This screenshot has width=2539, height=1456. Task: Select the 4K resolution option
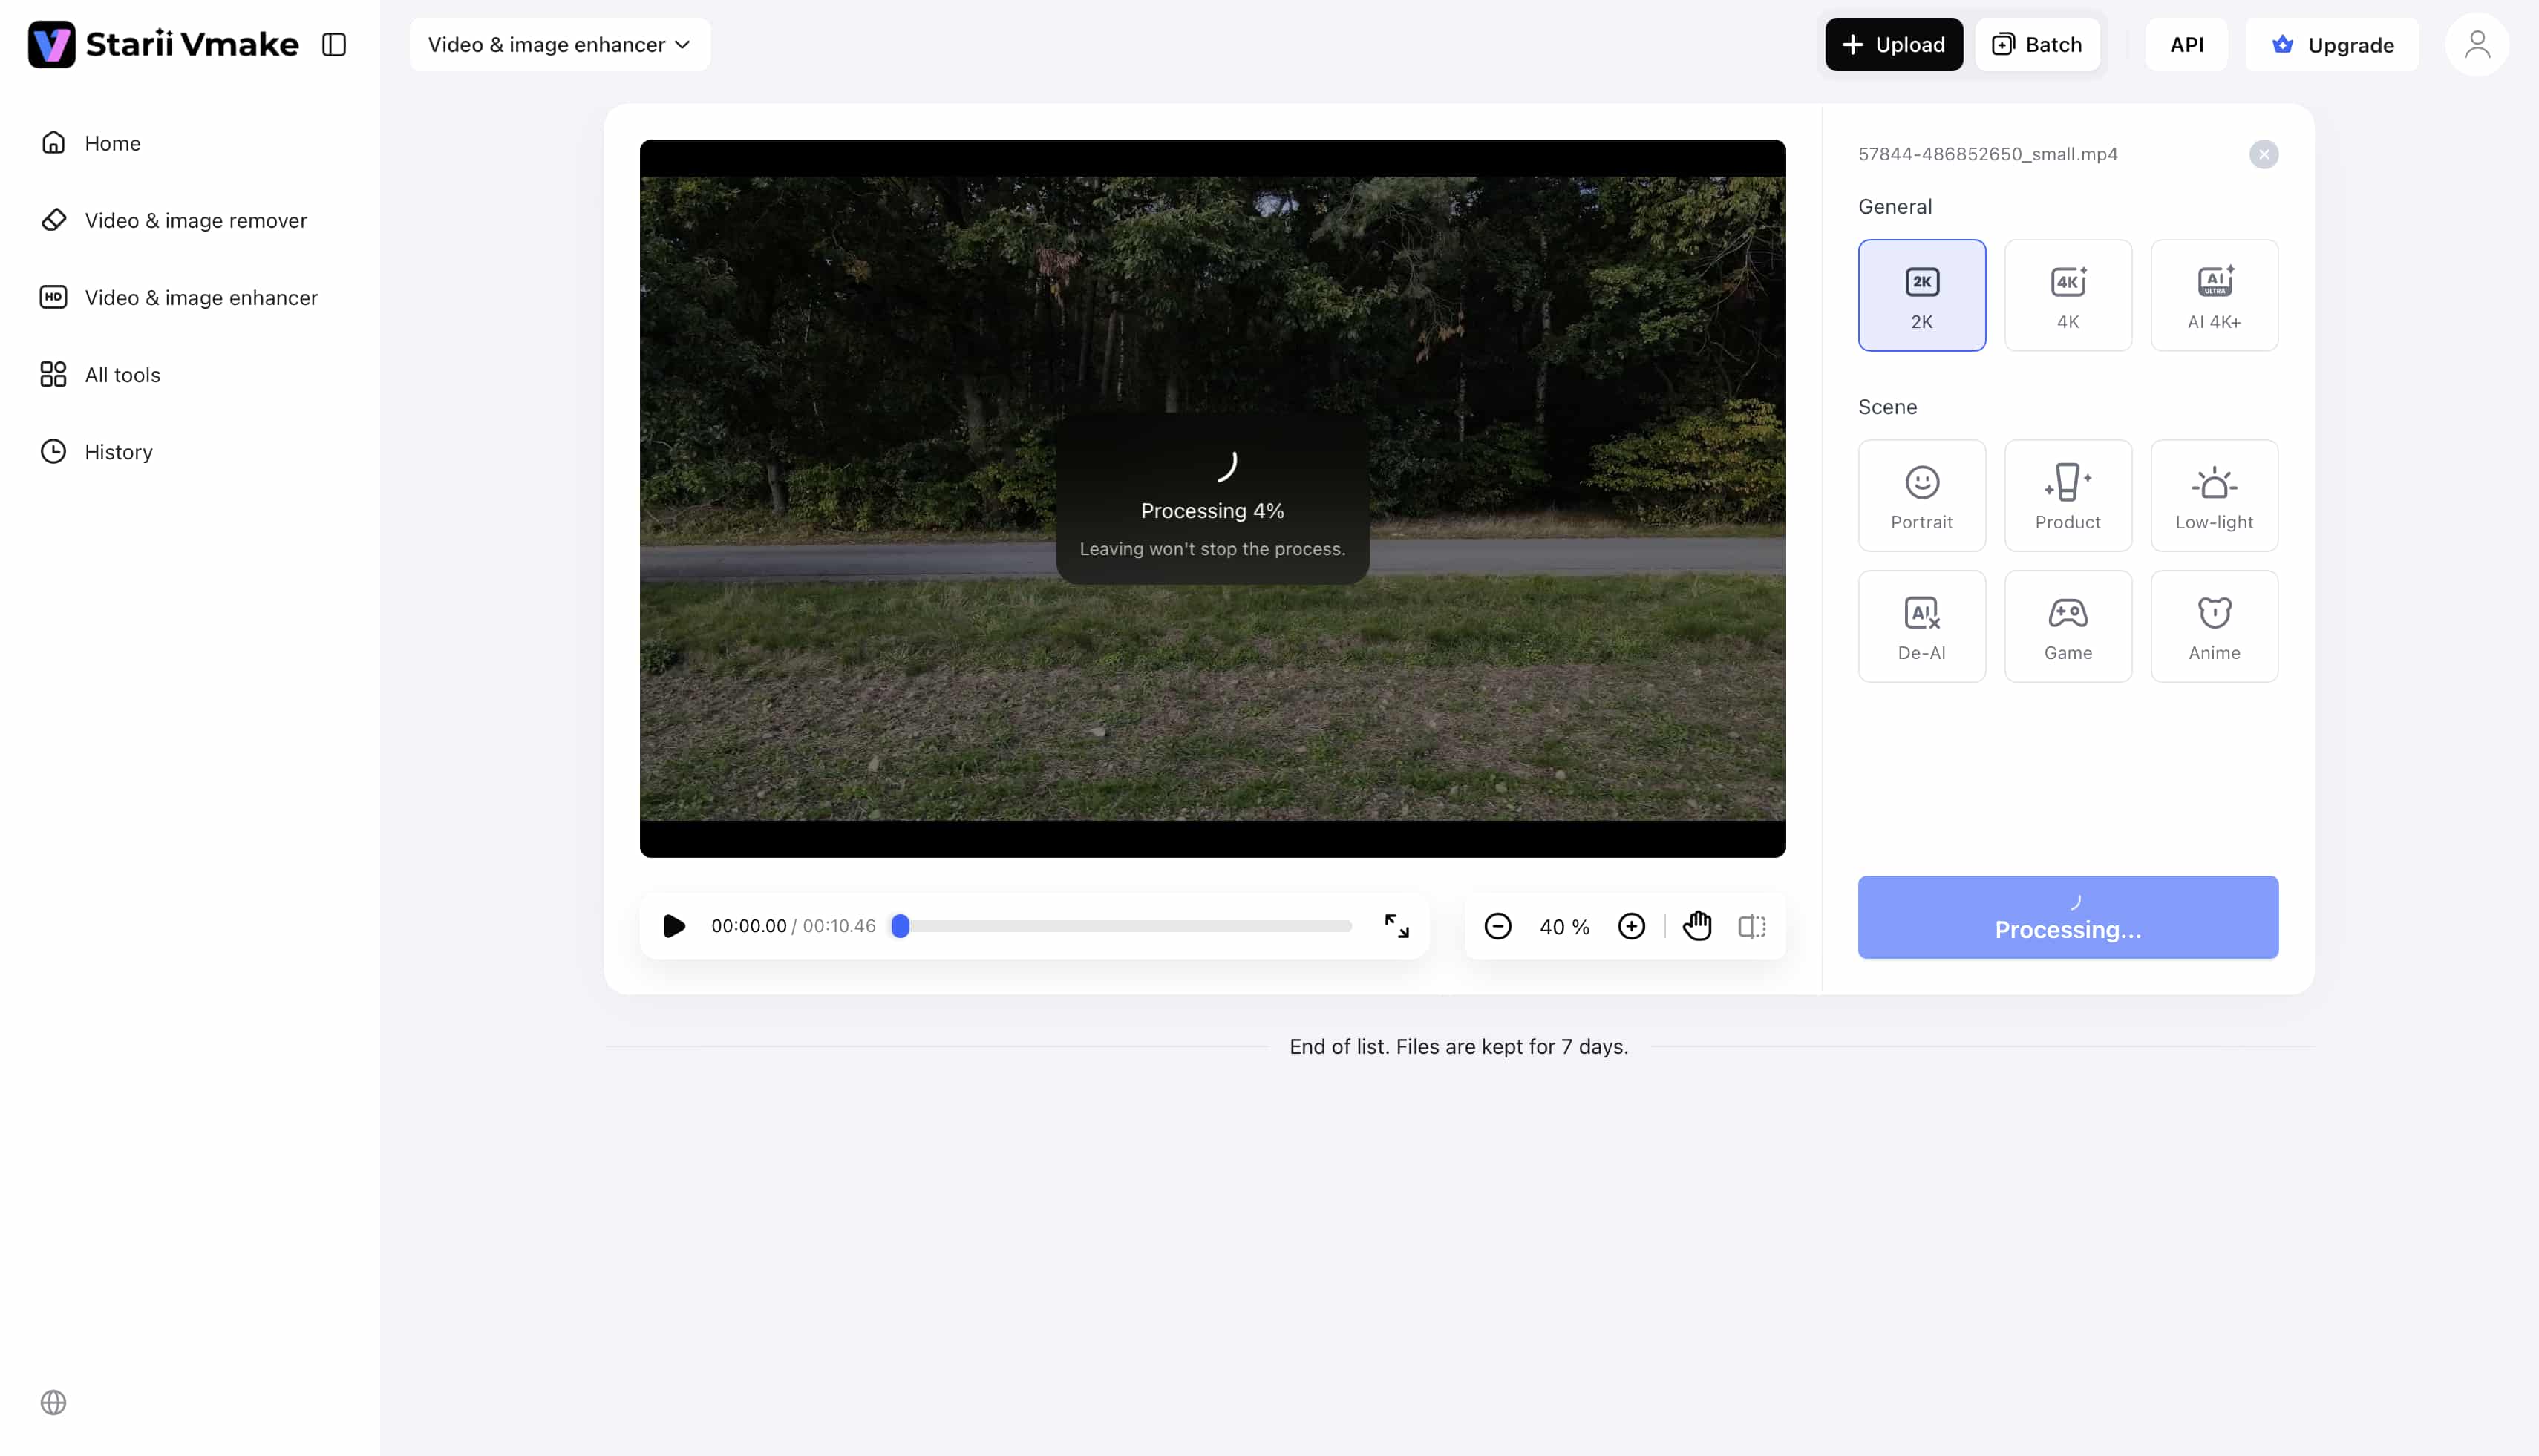pyautogui.click(x=2067, y=295)
